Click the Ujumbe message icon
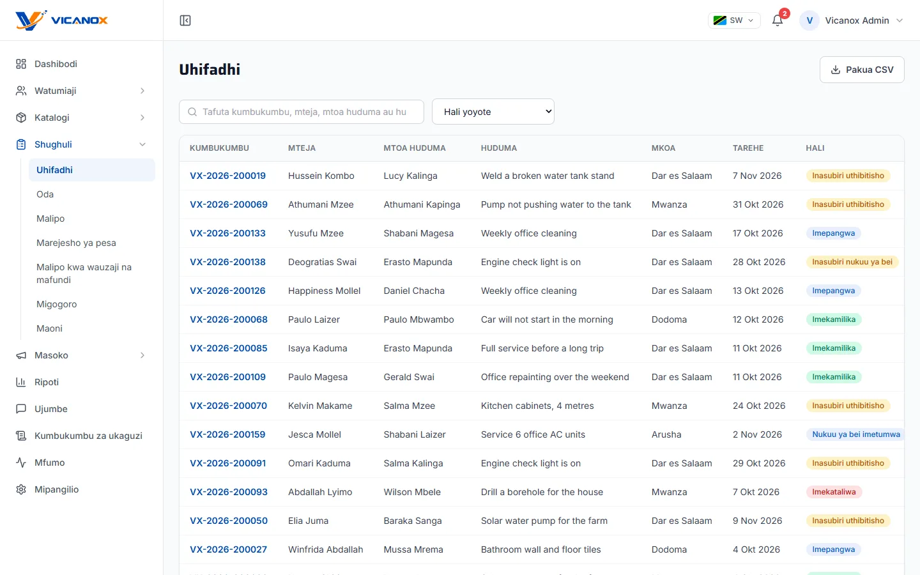The height and width of the screenshot is (575, 920). [21, 409]
